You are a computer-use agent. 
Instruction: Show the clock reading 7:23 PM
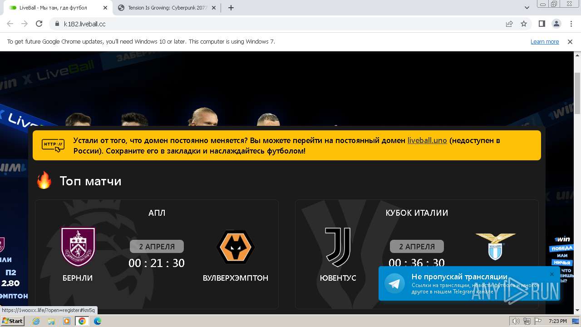pyautogui.click(x=557, y=321)
